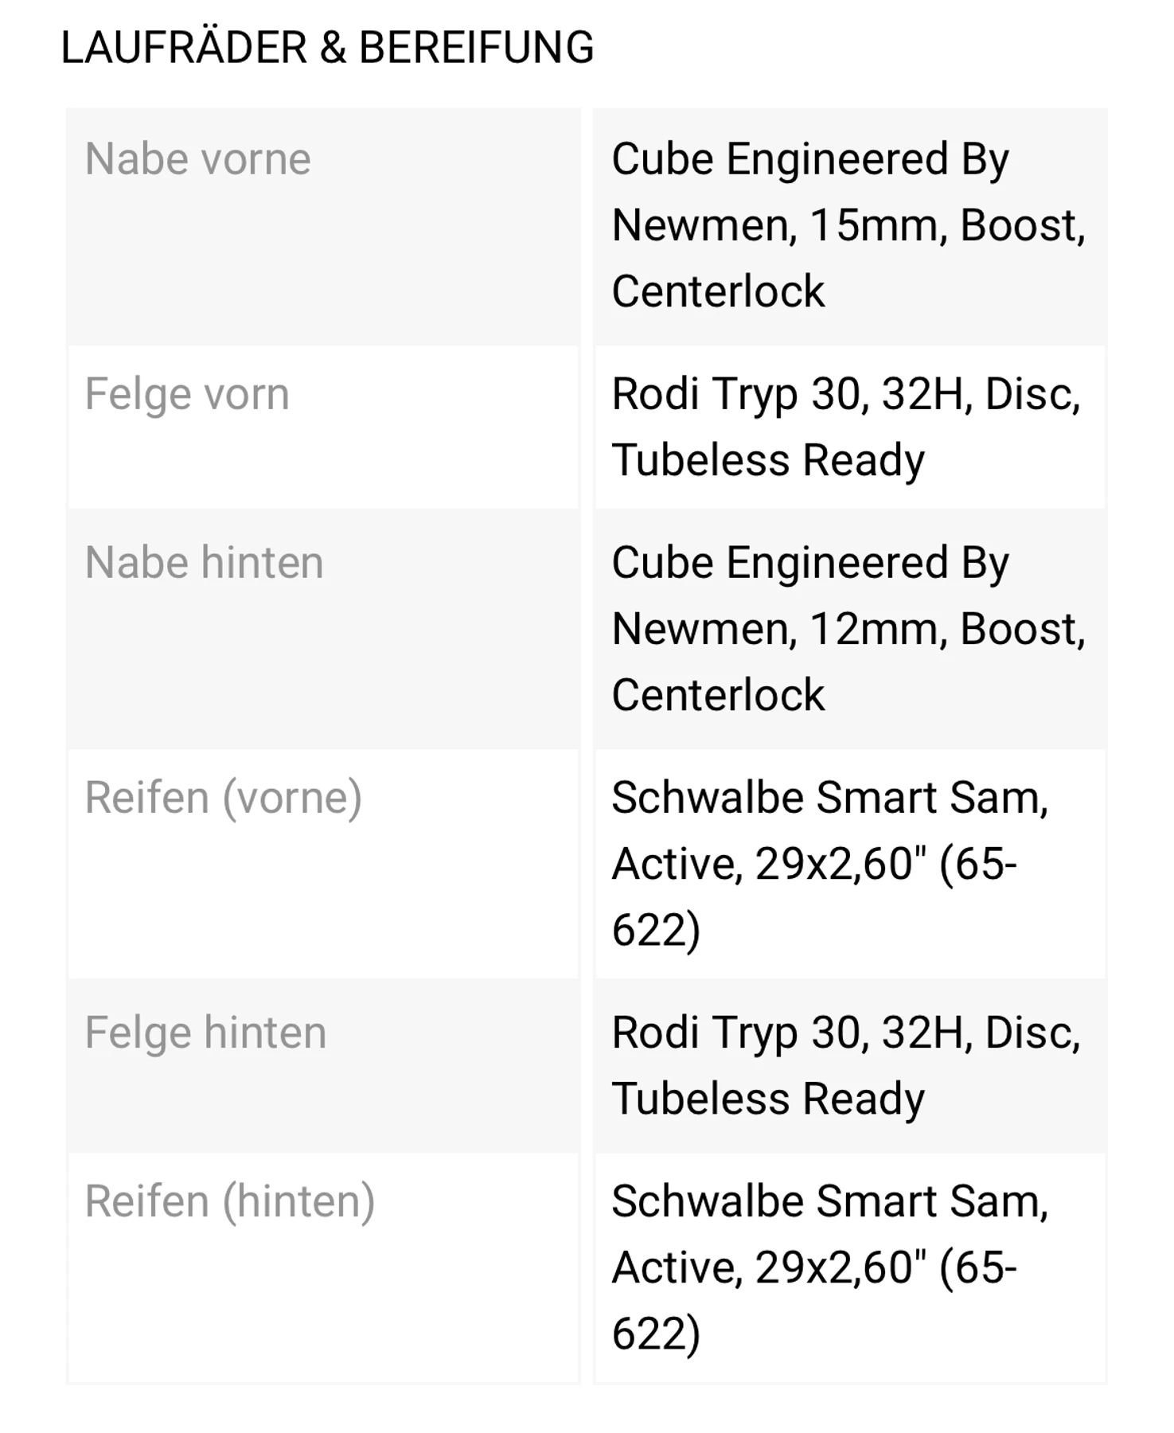Click the front hub 'Newmen, 15mm, Boost' text
Viewport: 1174px width, 1433px height.
click(848, 225)
